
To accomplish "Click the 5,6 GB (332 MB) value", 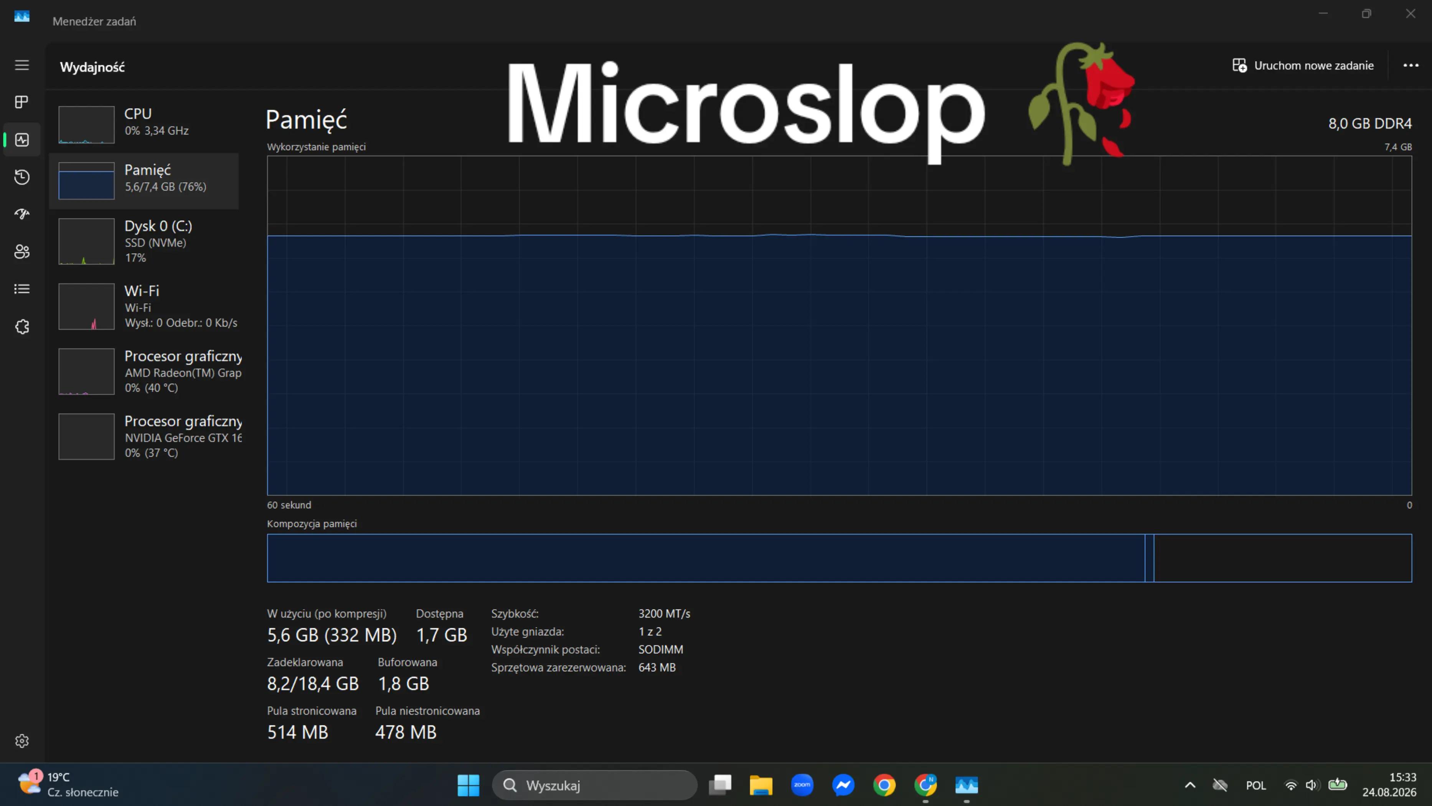I will [332, 635].
